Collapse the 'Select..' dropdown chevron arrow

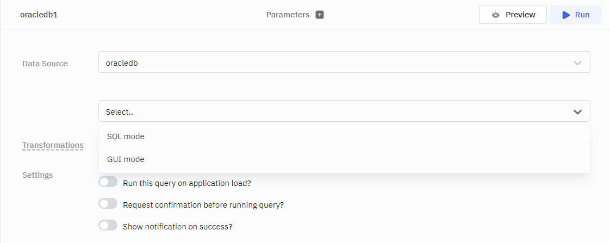(577, 112)
